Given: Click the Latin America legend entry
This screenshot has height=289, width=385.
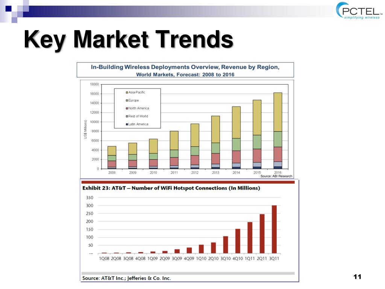Looking at the screenshot, I should 137,124.
